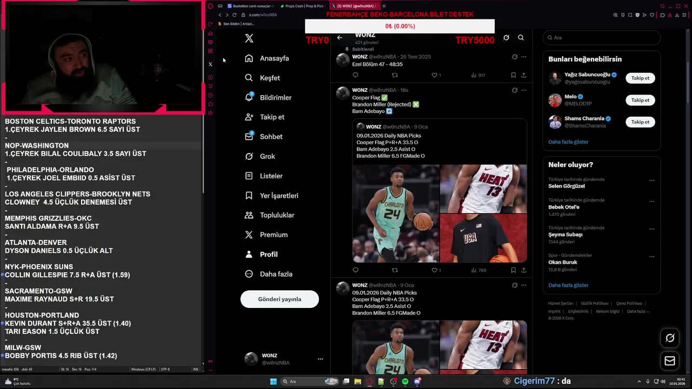Viewport: 692px width, 389px height.
Task: Open Sohbet messages in sidebar
Action: 263,137
